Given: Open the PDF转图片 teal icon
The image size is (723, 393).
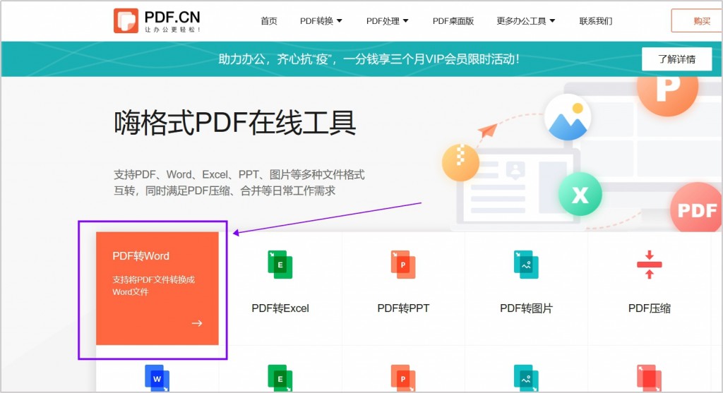Looking at the screenshot, I should pos(526,265).
